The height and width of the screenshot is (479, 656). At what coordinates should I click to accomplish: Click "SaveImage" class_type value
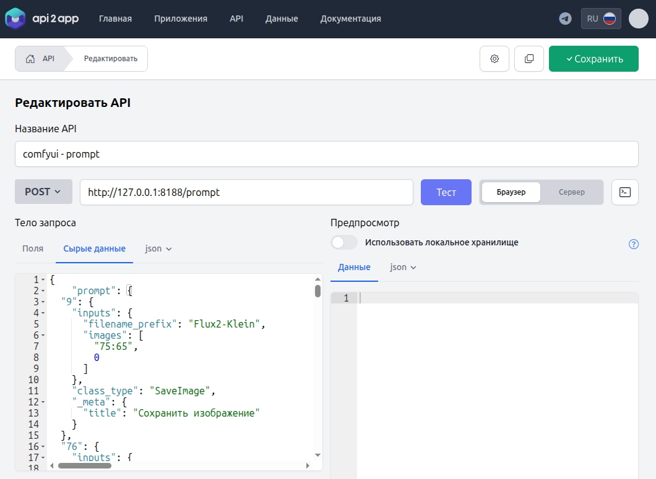coord(180,391)
